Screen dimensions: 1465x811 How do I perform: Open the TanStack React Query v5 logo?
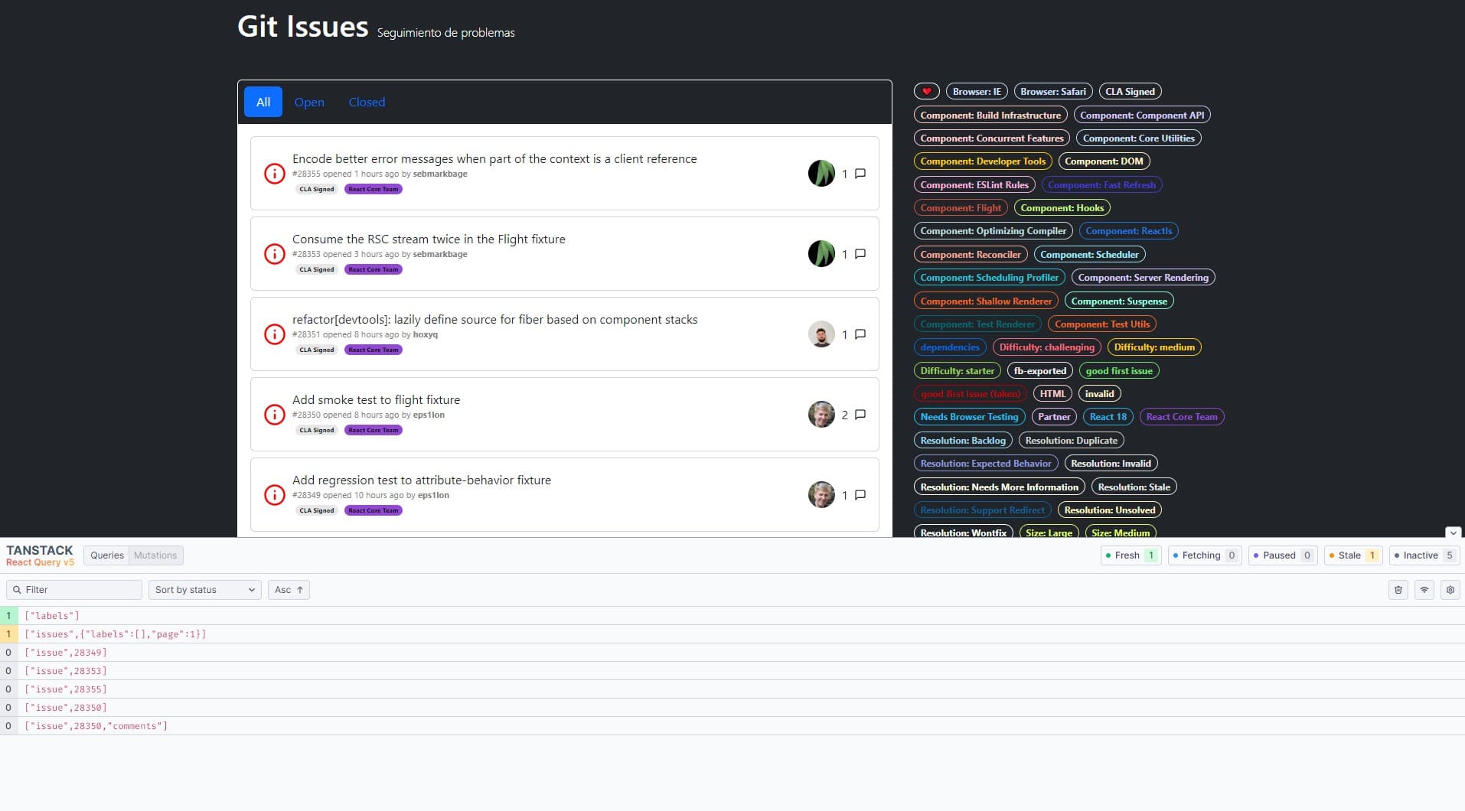coord(40,555)
